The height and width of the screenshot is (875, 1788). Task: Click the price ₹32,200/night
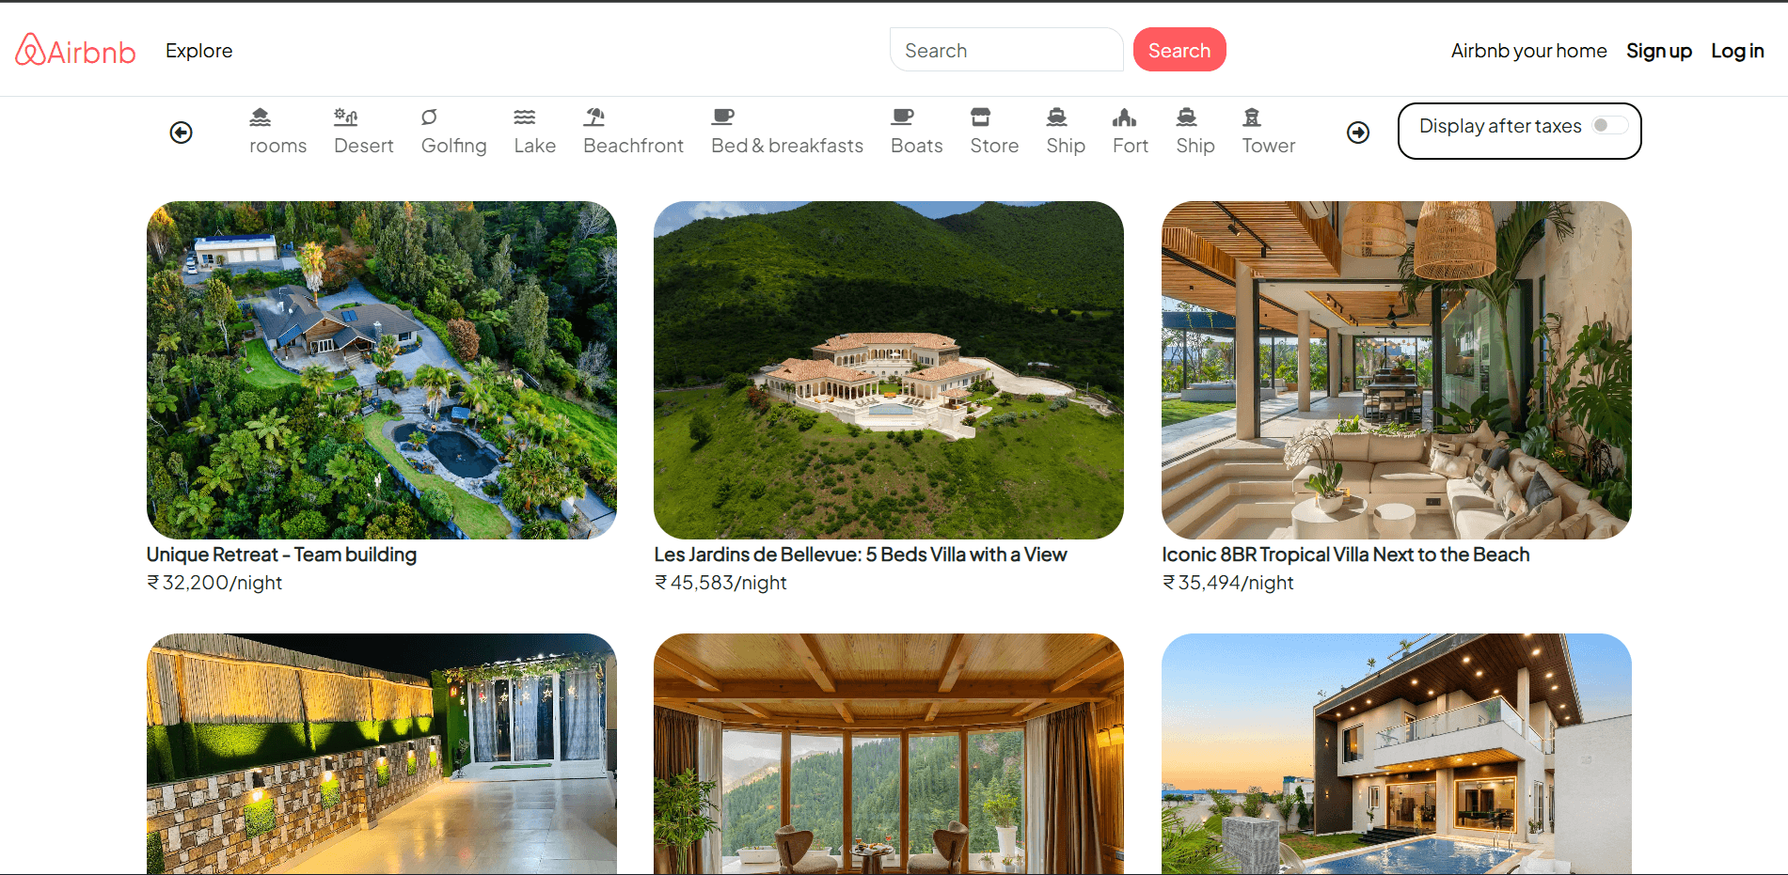pyautogui.click(x=214, y=583)
